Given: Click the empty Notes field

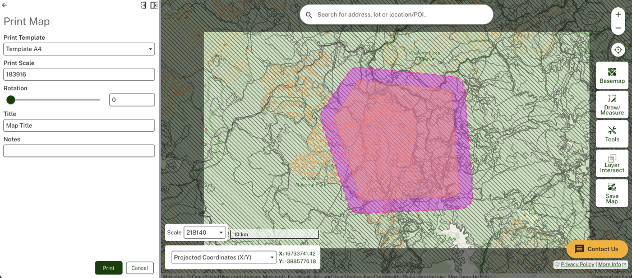Looking at the screenshot, I should tap(79, 151).
